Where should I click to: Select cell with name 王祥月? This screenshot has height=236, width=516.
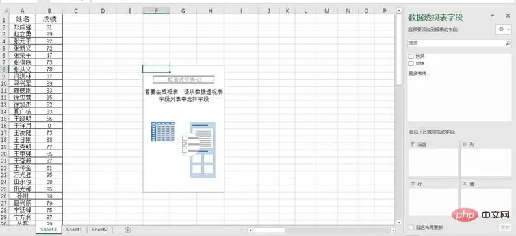[23, 126]
